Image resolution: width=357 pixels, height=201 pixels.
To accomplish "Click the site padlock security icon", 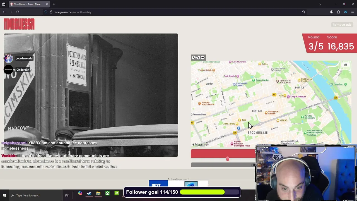I will [51, 12].
